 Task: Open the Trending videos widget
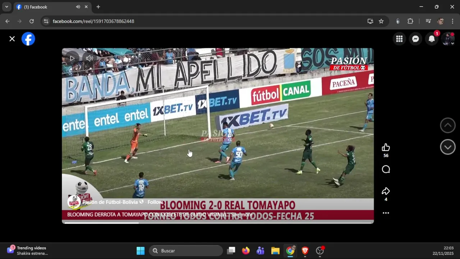pos(27,251)
